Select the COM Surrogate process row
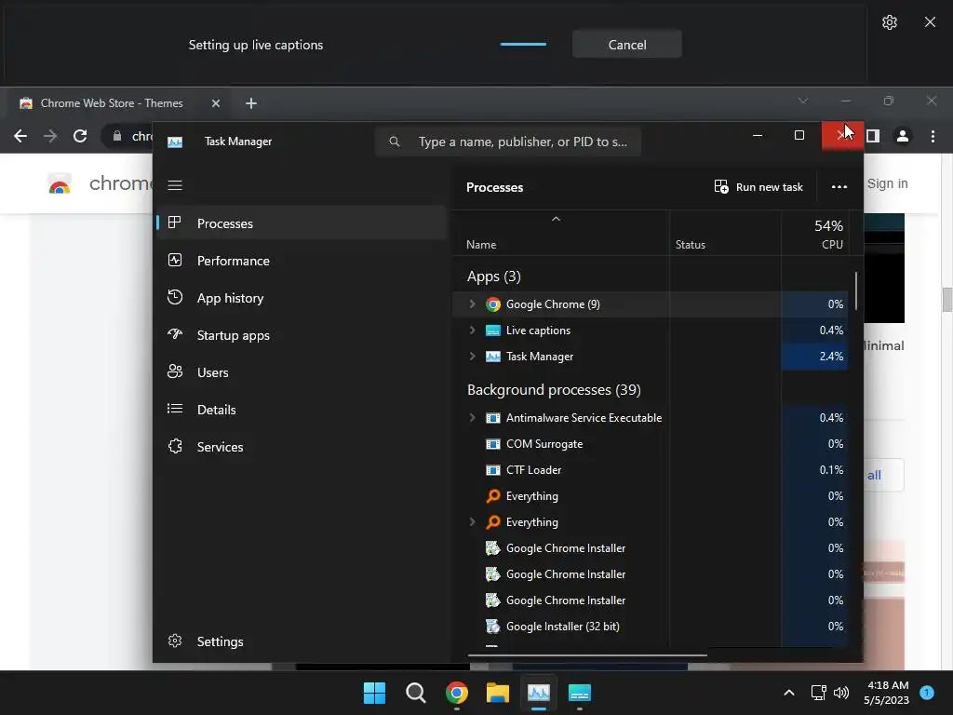The width and height of the screenshot is (953, 715). coord(650,444)
